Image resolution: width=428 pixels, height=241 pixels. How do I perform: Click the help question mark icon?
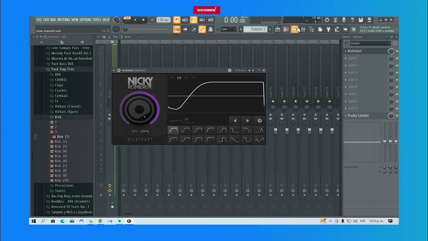pyautogui.click(x=352, y=20)
